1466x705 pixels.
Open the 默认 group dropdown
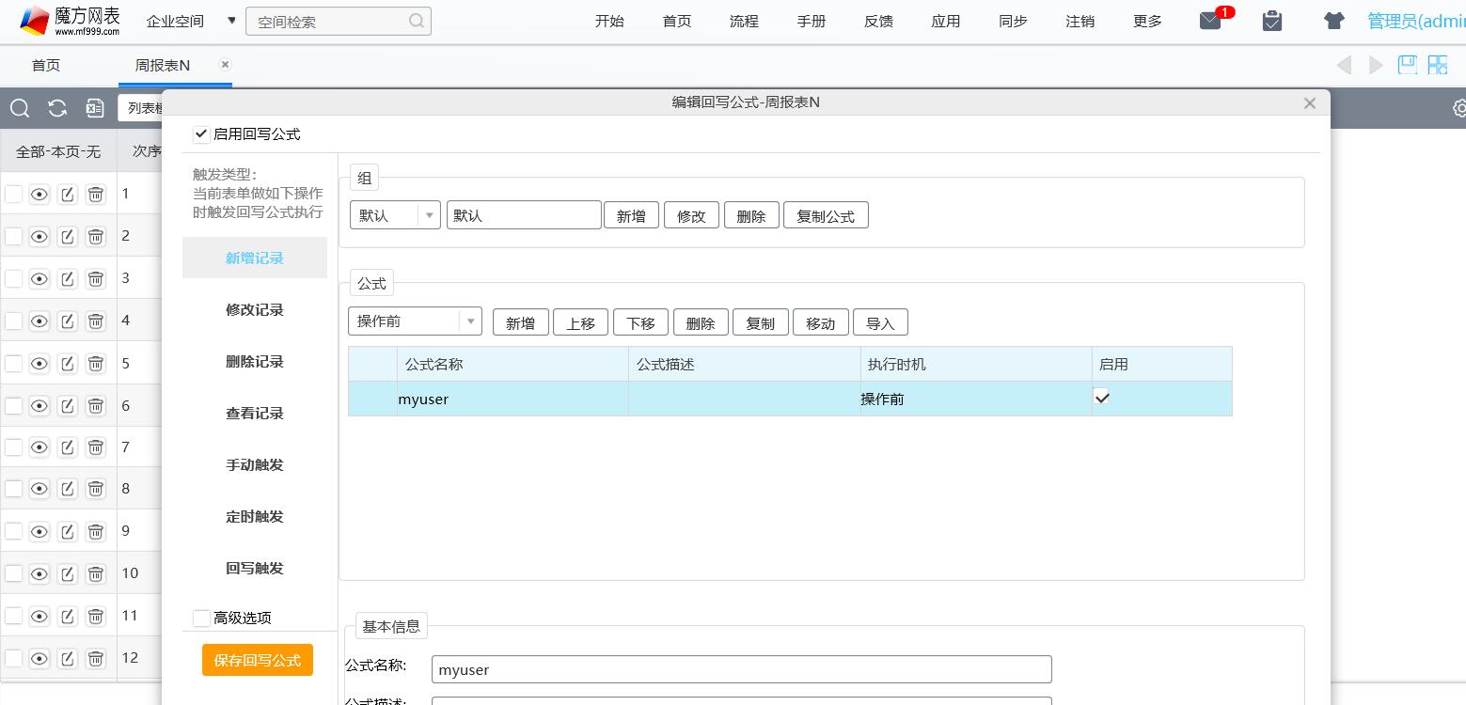click(395, 215)
